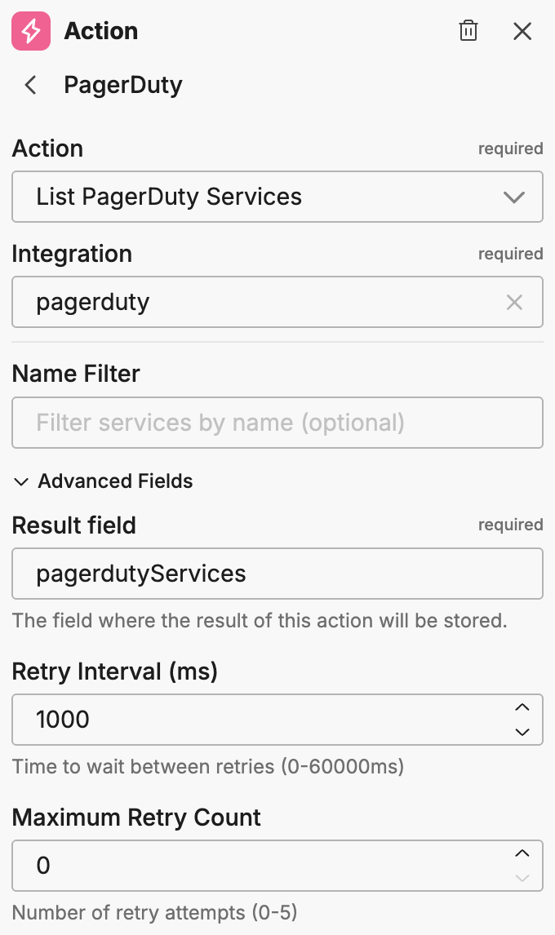This screenshot has height=935, width=555.
Task: Select the pagerdutyServices Result field text
Action: click(245, 574)
